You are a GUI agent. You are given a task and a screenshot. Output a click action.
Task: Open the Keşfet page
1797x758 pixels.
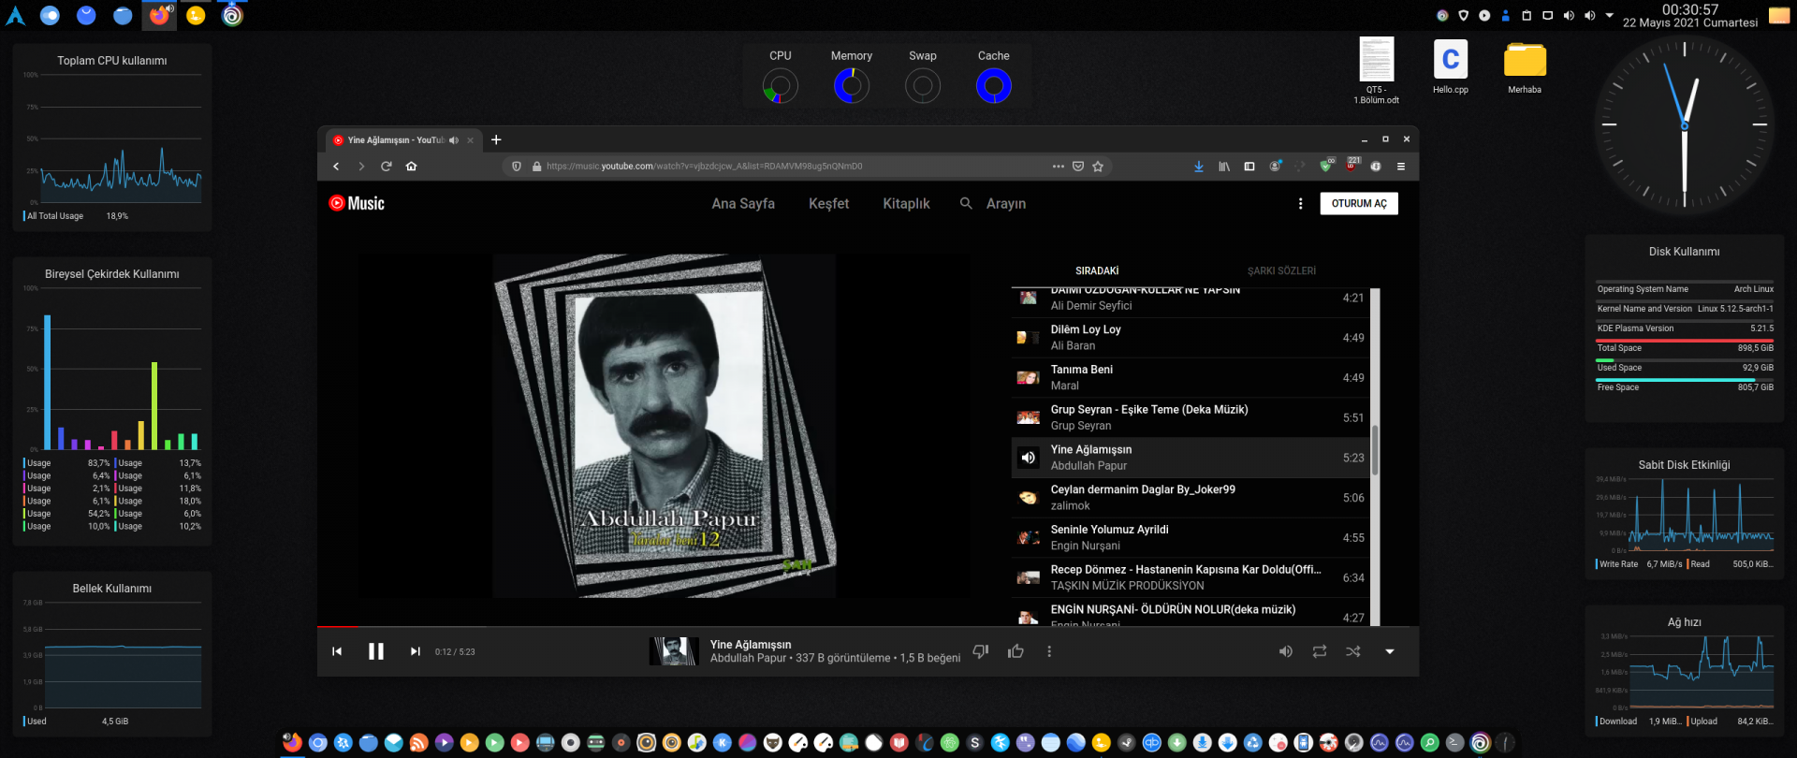pyautogui.click(x=828, y=204)
